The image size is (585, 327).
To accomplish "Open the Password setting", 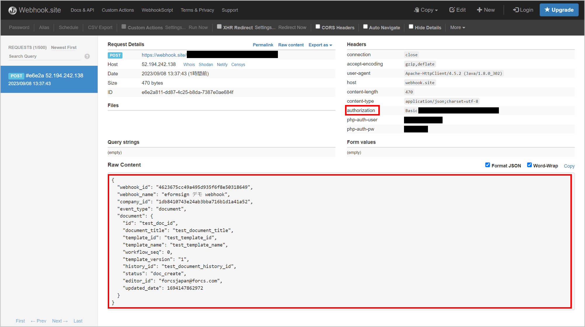I will 19,27.
